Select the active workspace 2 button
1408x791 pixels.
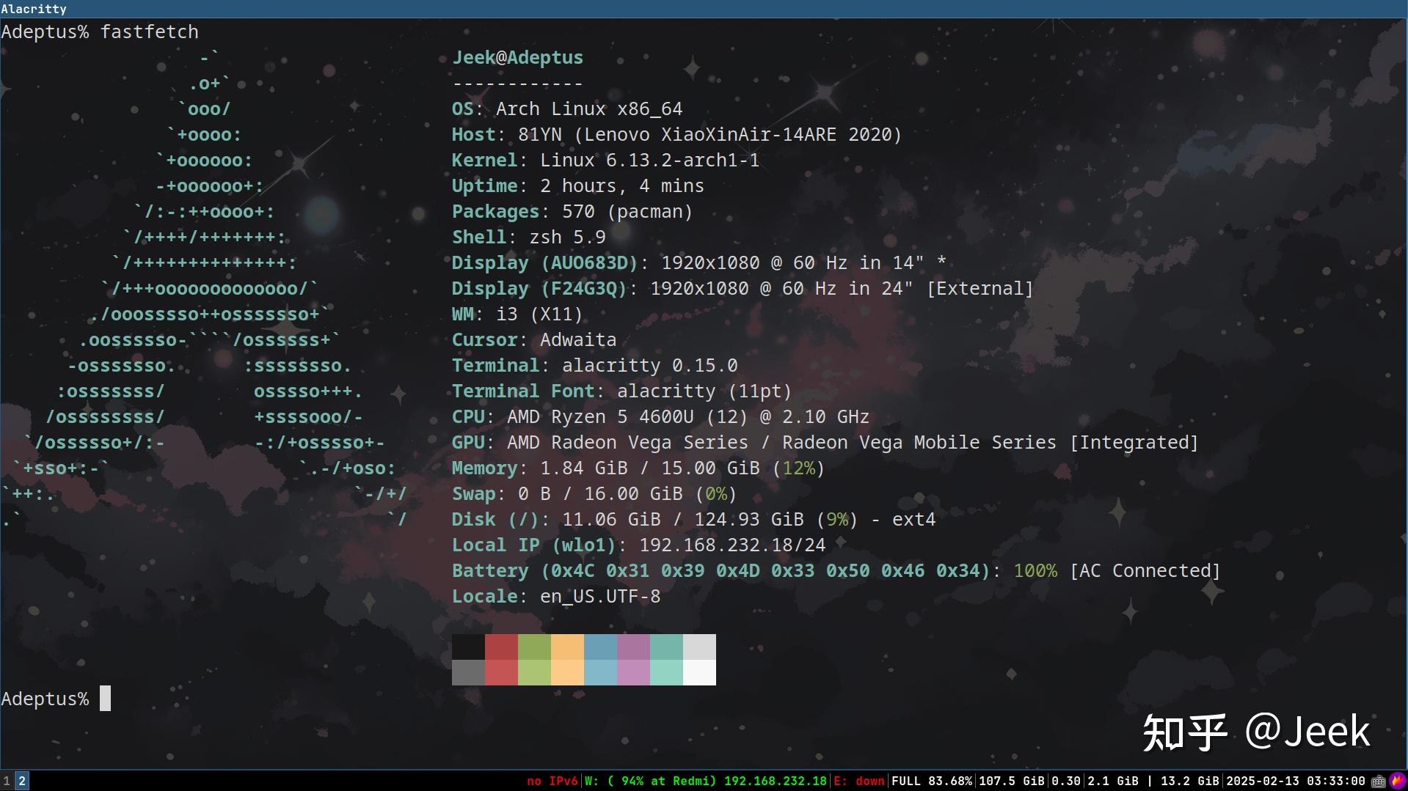(21, 781)
